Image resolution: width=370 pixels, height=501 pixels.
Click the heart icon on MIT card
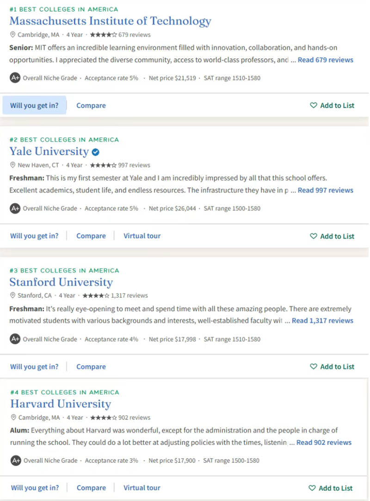click(314, 106)
